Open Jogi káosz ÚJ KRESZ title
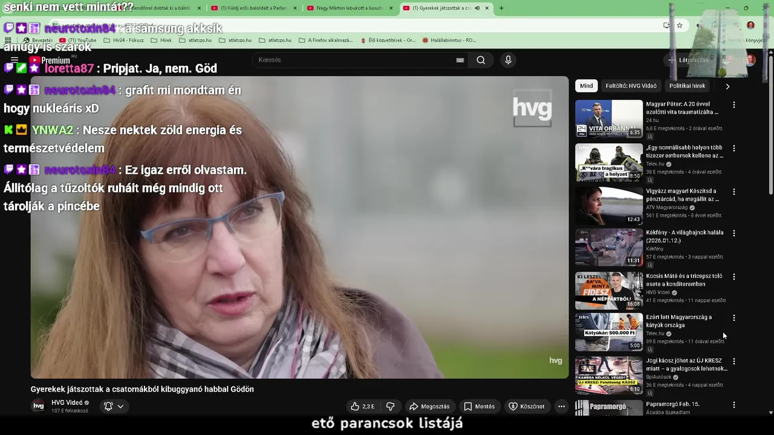This screenshot has height=435, width=774. [x=686, y=364]
